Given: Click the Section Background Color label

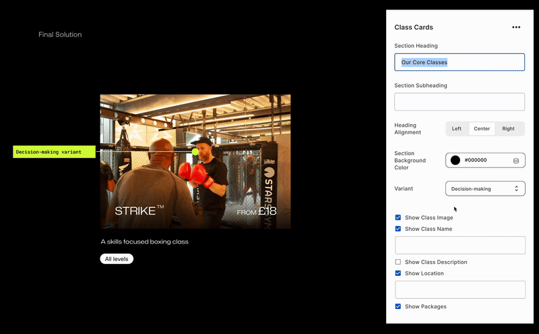Looking at the screenshot, I should point(410,161).
